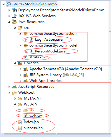Click the web.xml file icon
111x137 pixels.
click(26, 116)
